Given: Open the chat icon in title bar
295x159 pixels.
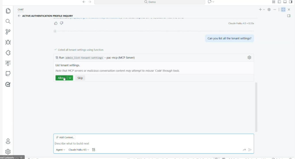Looking at the screenshot, I should pos(210,2).
